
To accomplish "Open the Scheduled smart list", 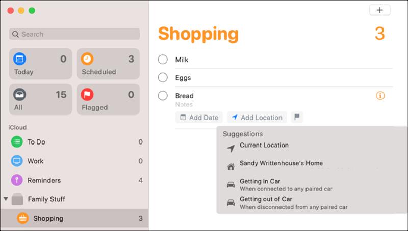I will click(108, 64).
